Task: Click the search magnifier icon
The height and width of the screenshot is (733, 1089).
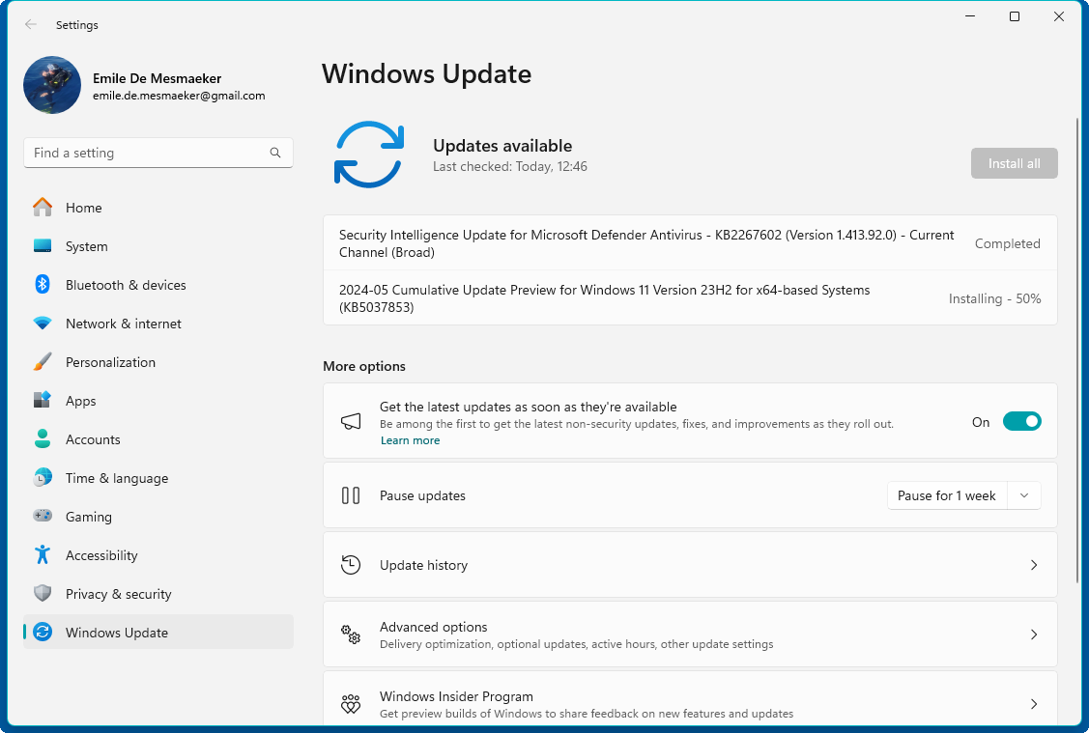Action: click(x=275, y=153)
